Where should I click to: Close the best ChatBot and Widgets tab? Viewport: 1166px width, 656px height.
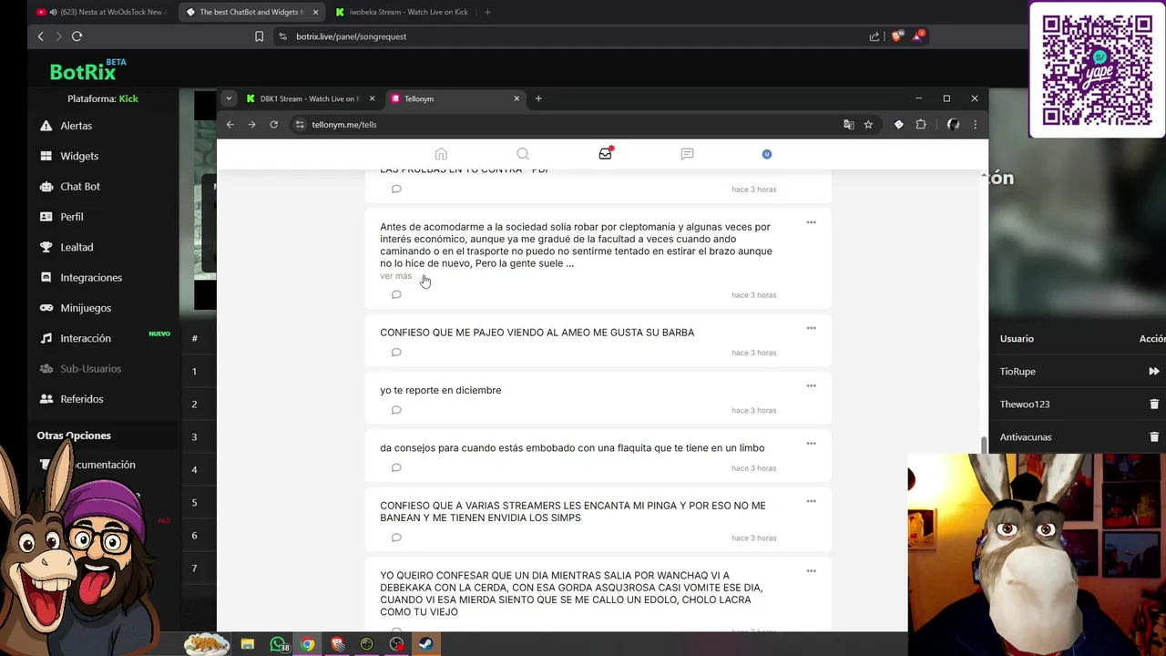(315, 12)
